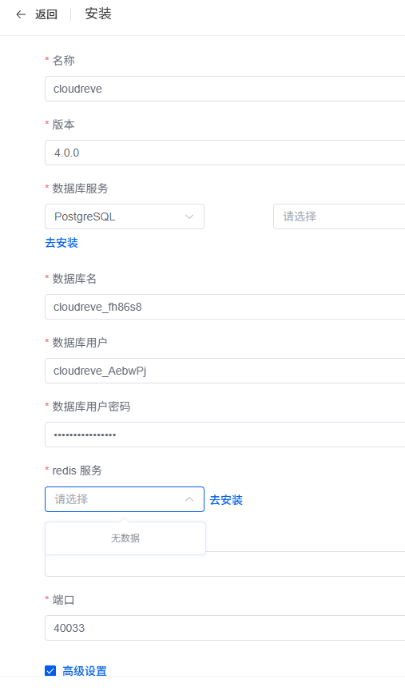Open the 请选择 database service selector
This screenshot has width=405, height=691.
[x=339, y=216]
